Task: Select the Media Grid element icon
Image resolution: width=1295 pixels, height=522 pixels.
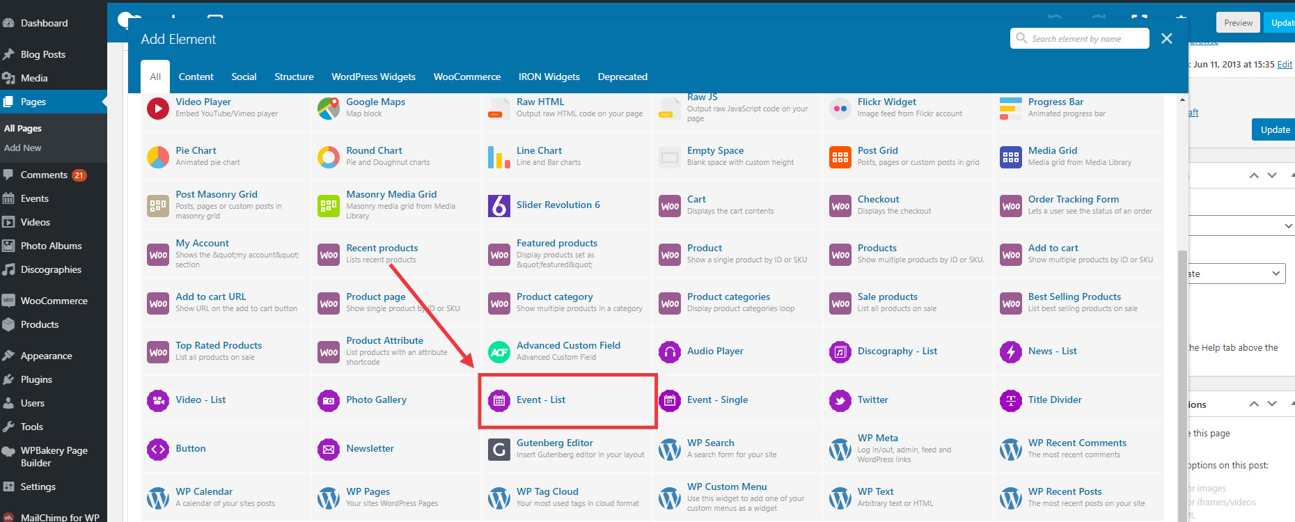Action: (1011, 157)
